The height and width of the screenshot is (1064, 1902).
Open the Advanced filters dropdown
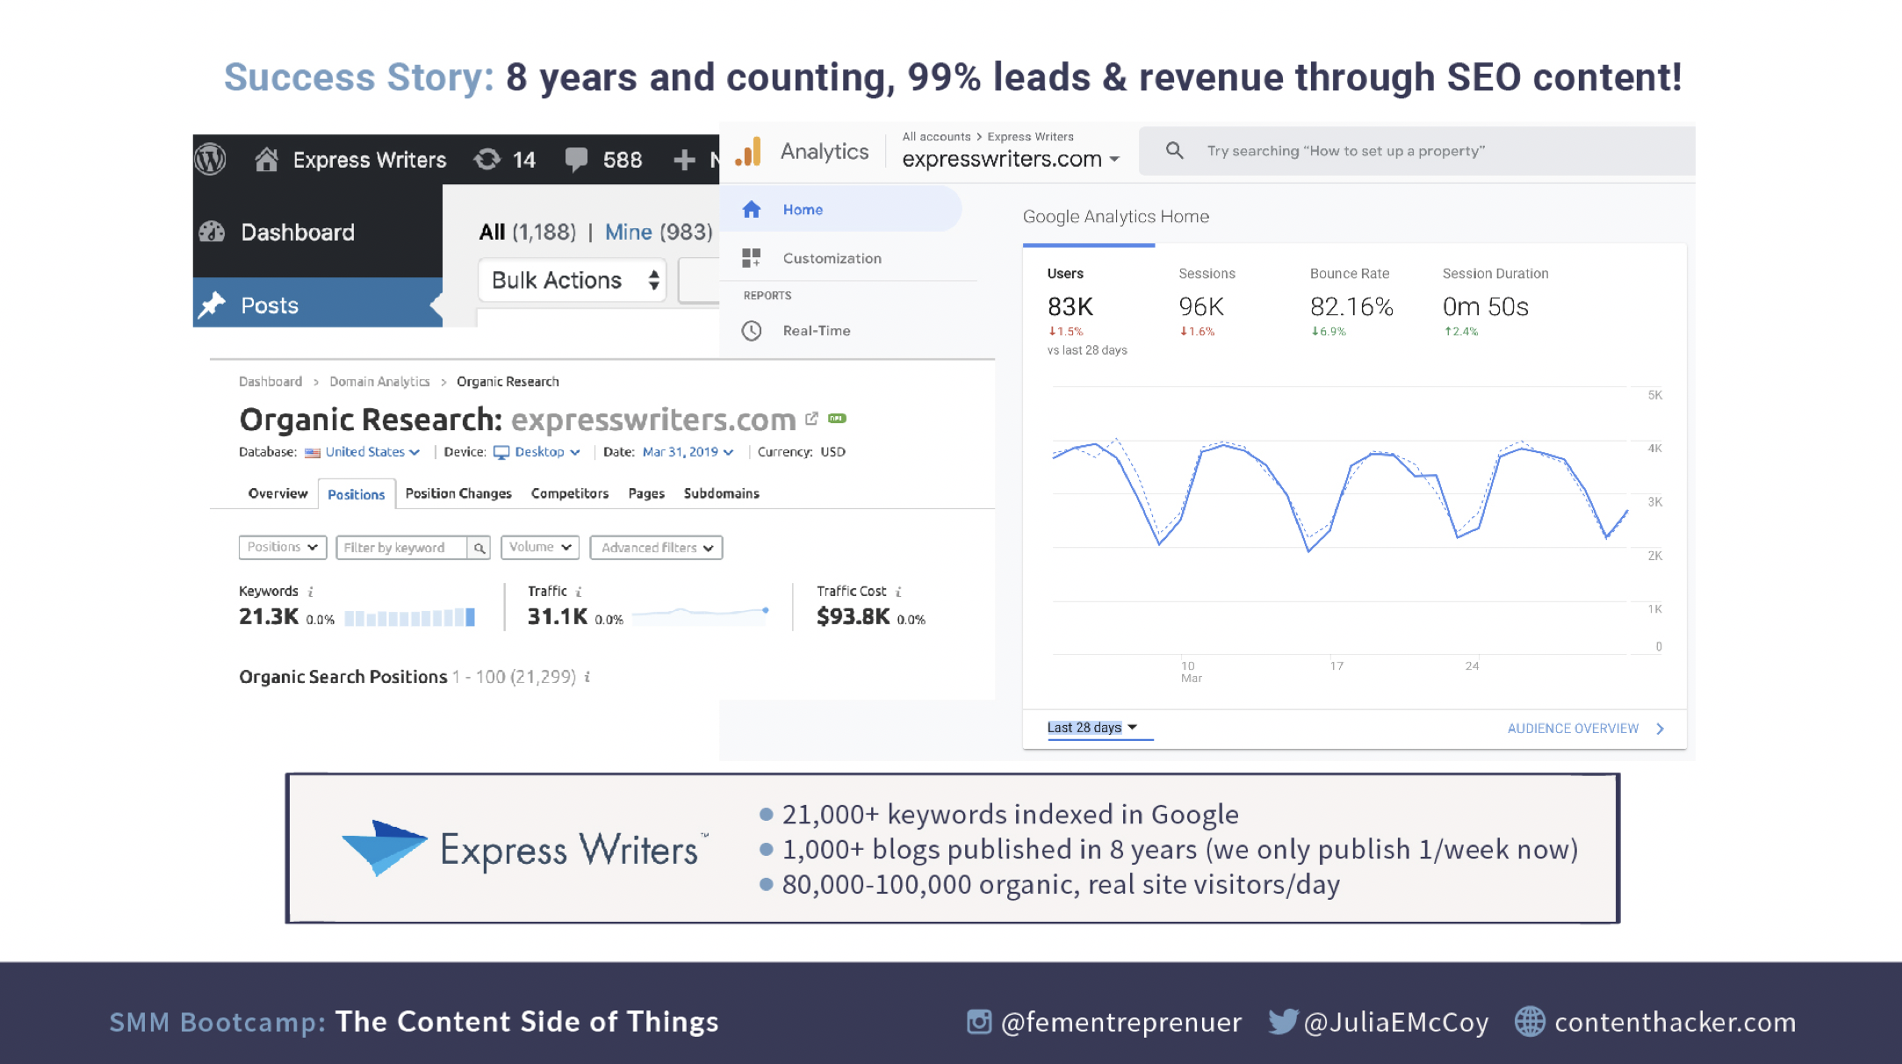point(655,547)
